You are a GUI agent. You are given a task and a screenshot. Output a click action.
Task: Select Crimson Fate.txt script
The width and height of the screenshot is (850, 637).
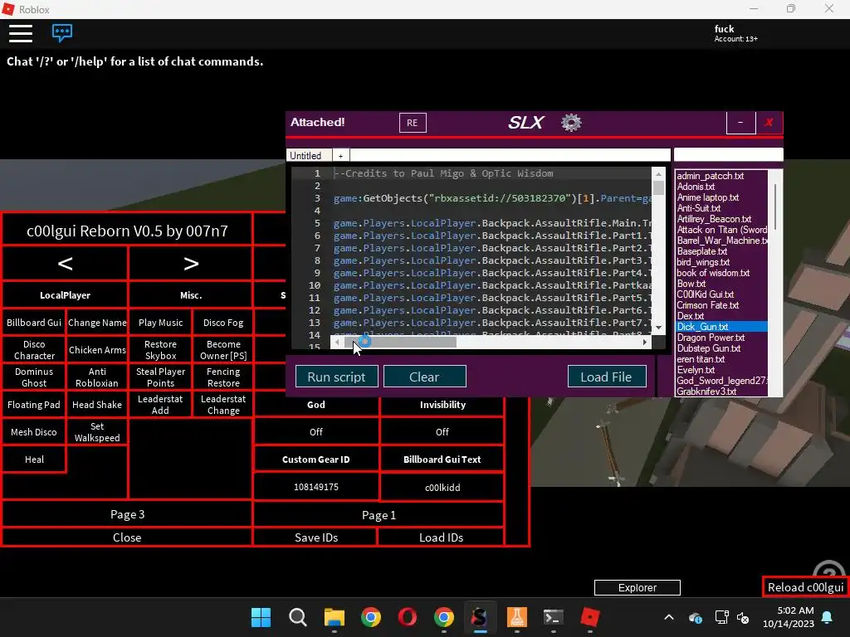(707, 305)
